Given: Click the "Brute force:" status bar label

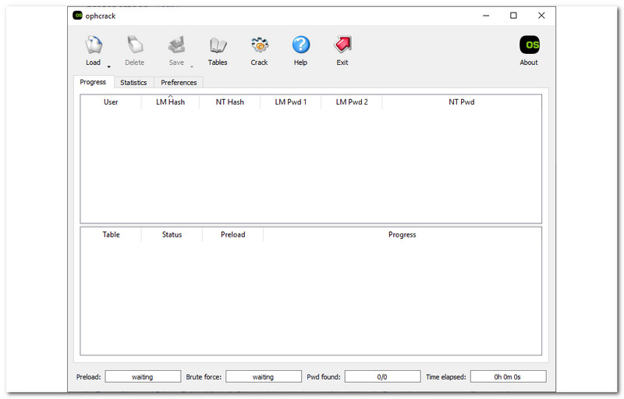Looking at the screenshot, I should tap(204, 376).
